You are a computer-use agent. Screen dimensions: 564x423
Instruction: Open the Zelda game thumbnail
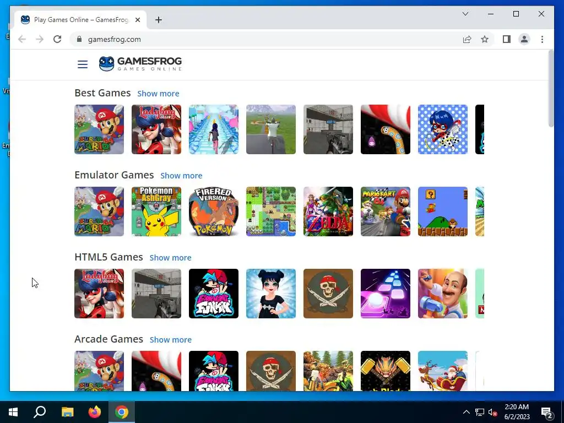coord(328,211)
